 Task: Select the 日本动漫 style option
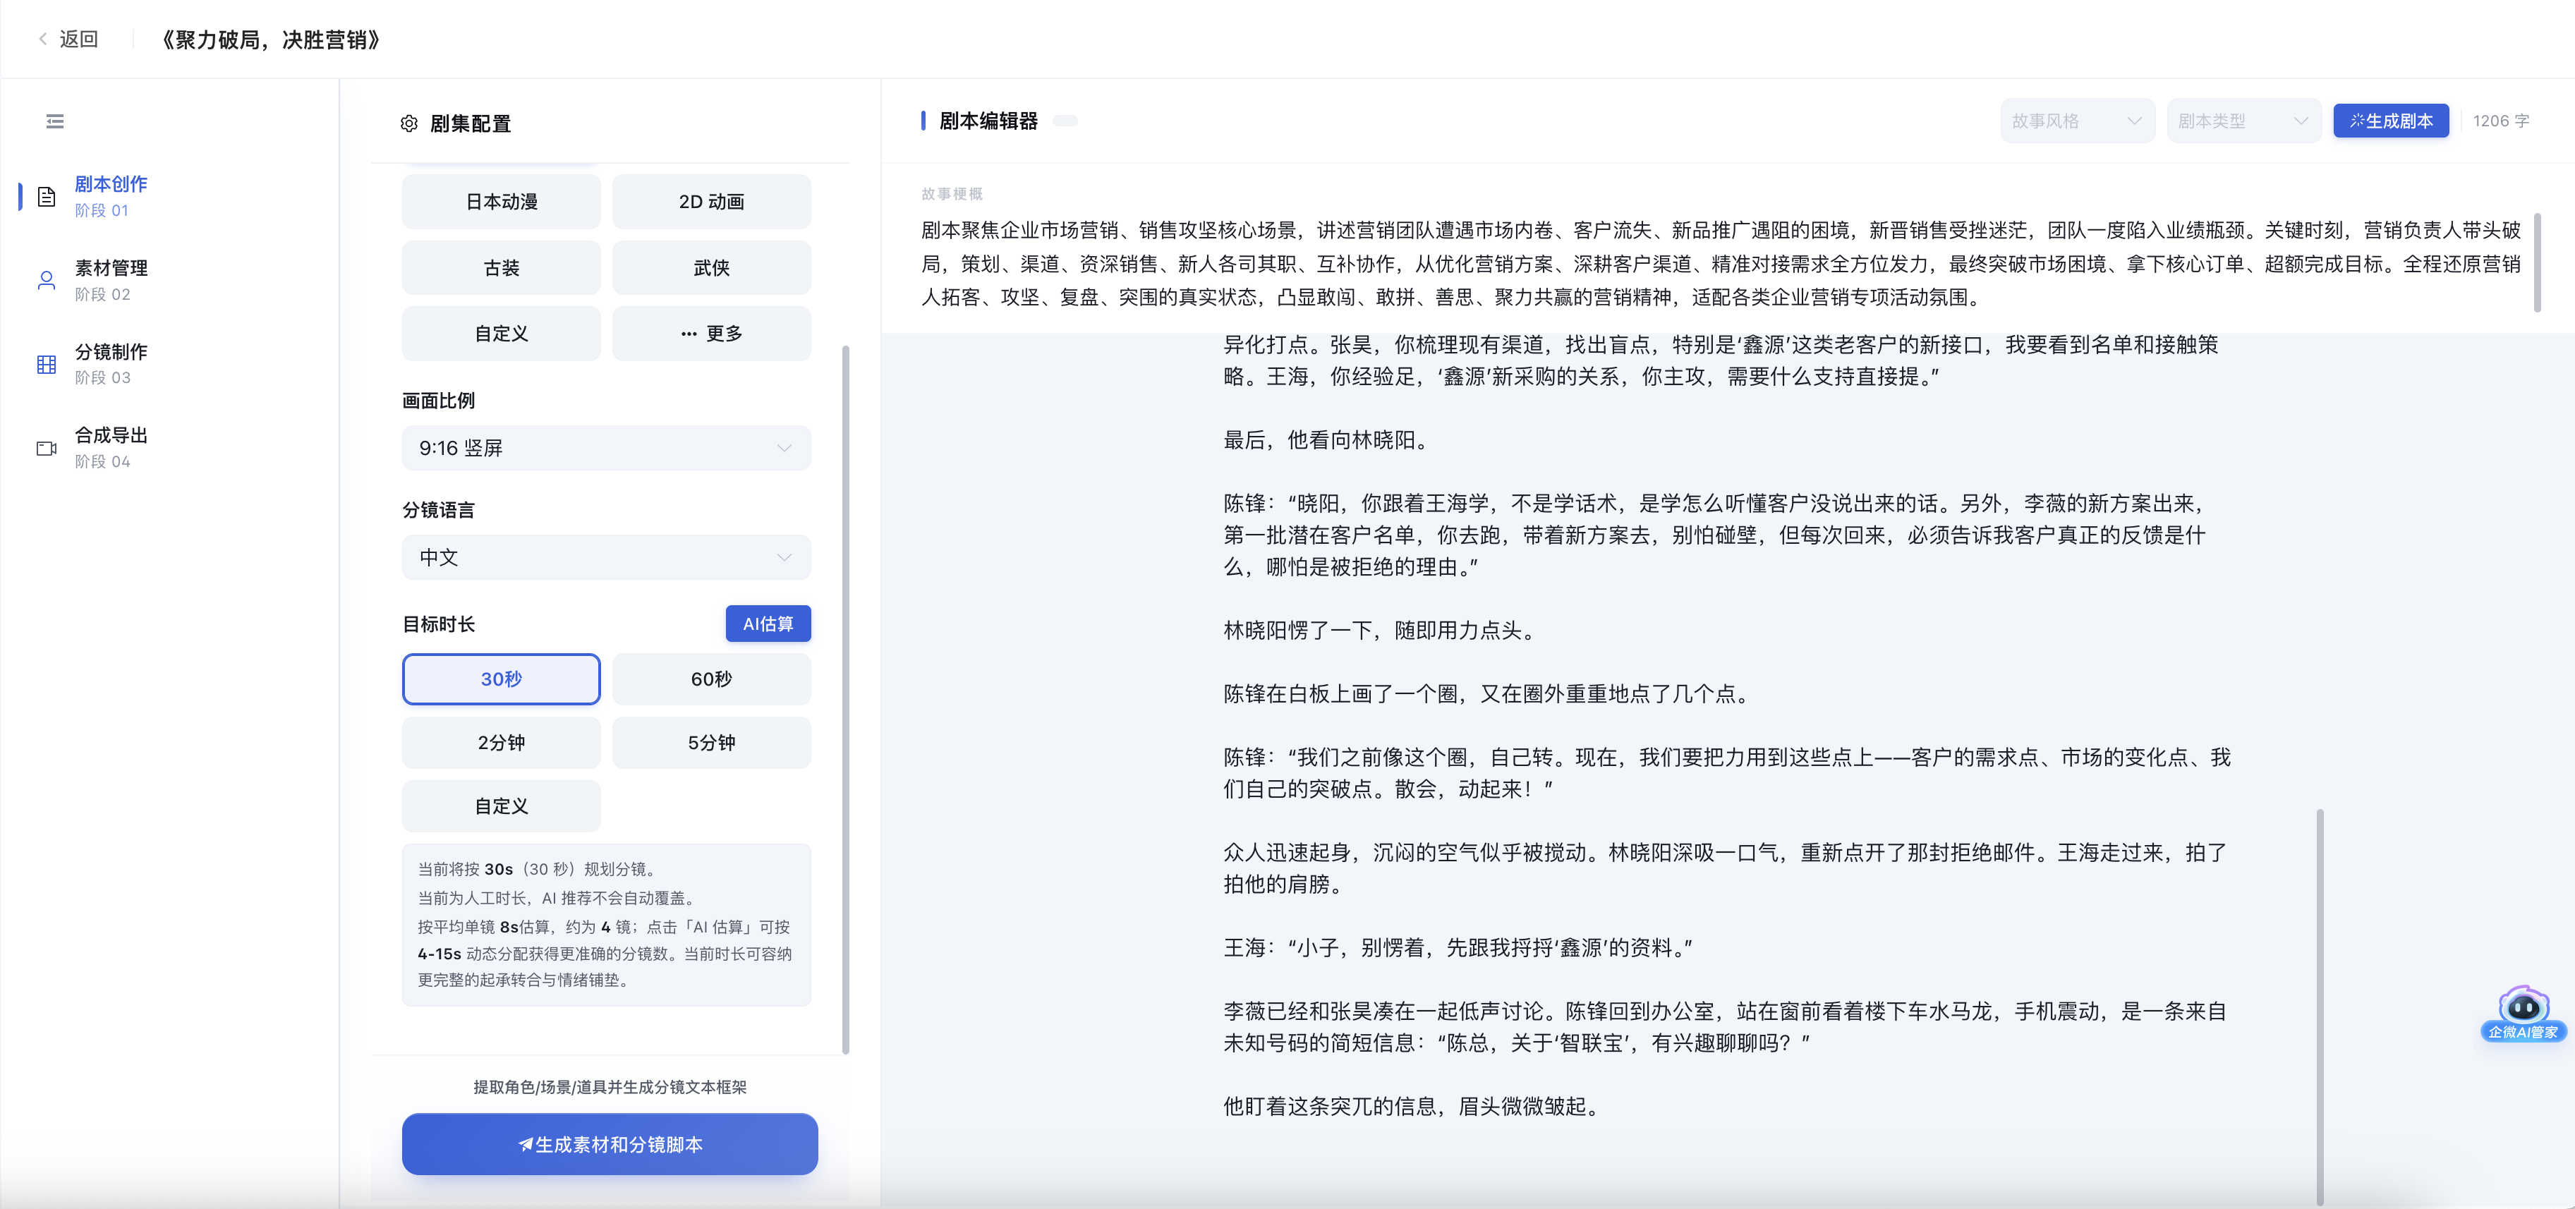click(x=501, y=201)
